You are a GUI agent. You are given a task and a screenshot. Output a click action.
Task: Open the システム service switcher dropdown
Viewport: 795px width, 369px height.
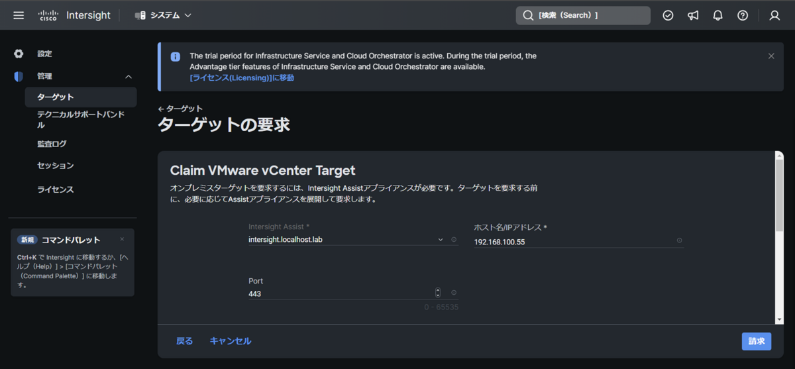[163, 15]
